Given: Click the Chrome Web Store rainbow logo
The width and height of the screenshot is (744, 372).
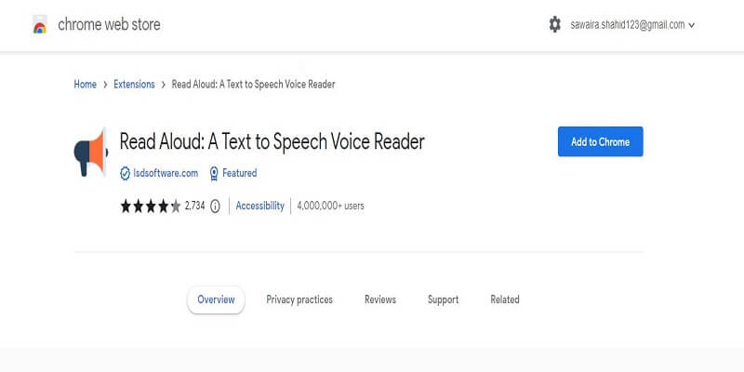Looking at the screenshot, I should tap(40, 24).
